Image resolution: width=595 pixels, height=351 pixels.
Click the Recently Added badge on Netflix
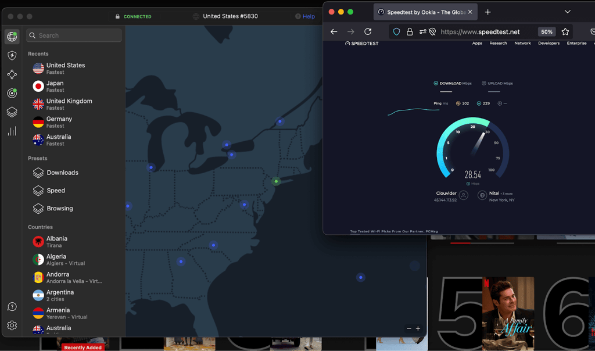click(x=83, y=347)
